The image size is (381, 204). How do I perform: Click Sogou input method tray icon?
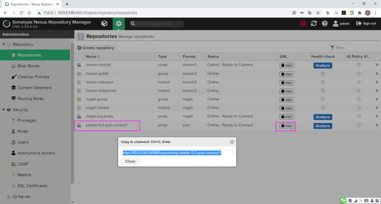pos(343,200)
